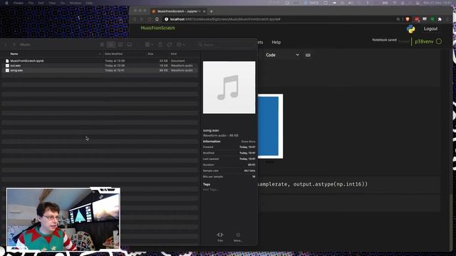
Task: Open Finder menu in menu bar
Action: pyautogui.click(x=18, y=3)
